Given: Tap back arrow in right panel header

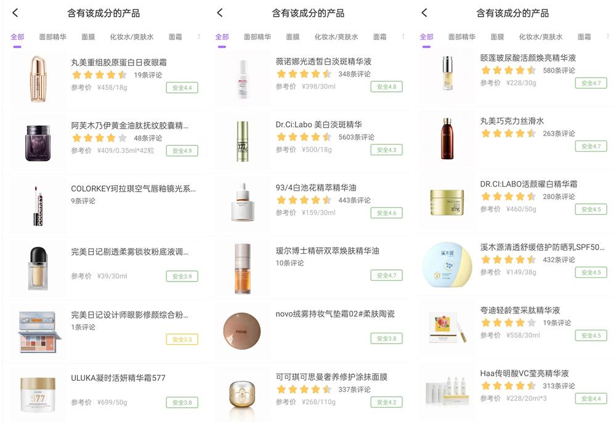Looking at the screenshot, I should click(424, 12).
